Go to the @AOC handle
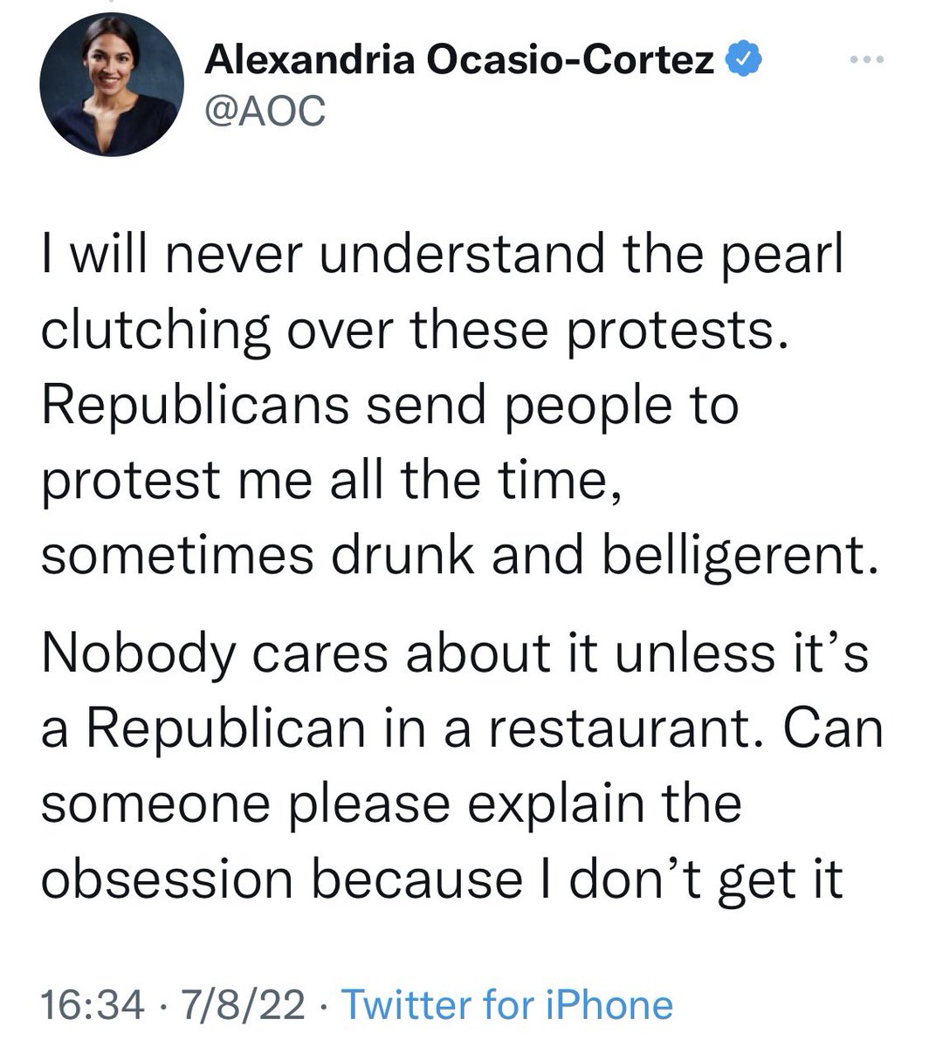This screenshot has width=929, height=1047. pyautogui.click(x=264, y=110)
